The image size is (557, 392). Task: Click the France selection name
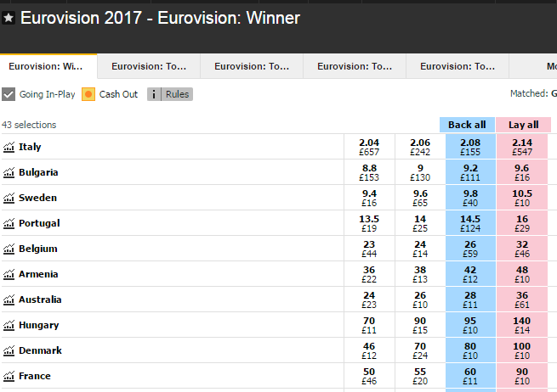35,376
